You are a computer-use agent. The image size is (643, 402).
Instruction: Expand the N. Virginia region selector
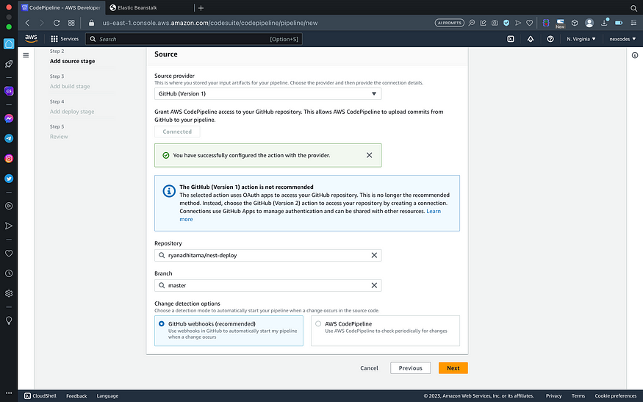pyautogui.click(x=581, y=39)
